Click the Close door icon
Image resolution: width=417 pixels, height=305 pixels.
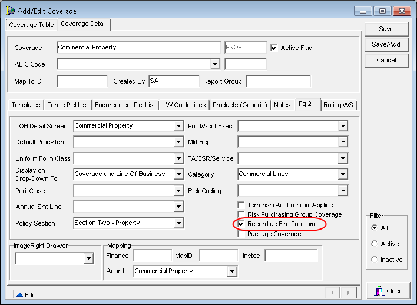pyautogui.click(x=379, y=291)
